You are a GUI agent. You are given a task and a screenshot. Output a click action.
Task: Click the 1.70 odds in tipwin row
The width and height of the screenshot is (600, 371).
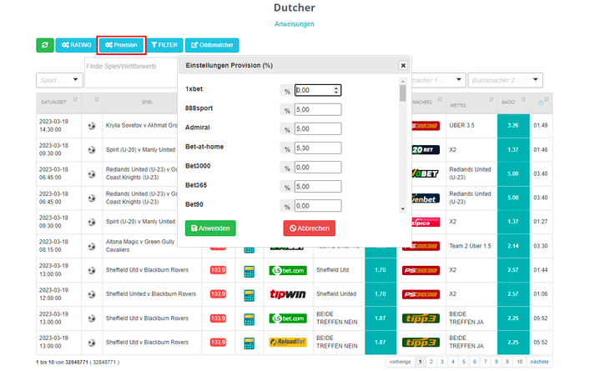point(381,294)
